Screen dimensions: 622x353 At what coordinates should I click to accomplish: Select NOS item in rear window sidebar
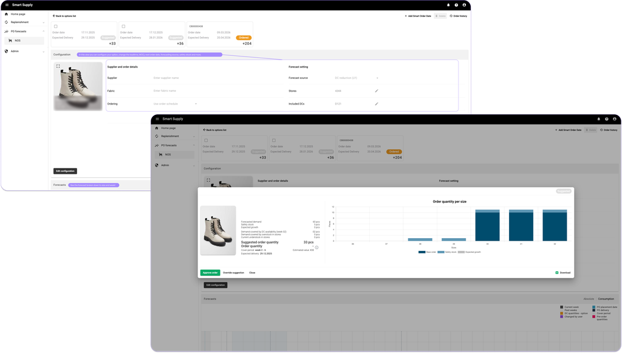point(24,41)
